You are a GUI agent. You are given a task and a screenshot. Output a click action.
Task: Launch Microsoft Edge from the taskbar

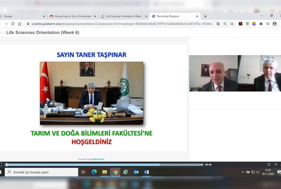(94, 172)
